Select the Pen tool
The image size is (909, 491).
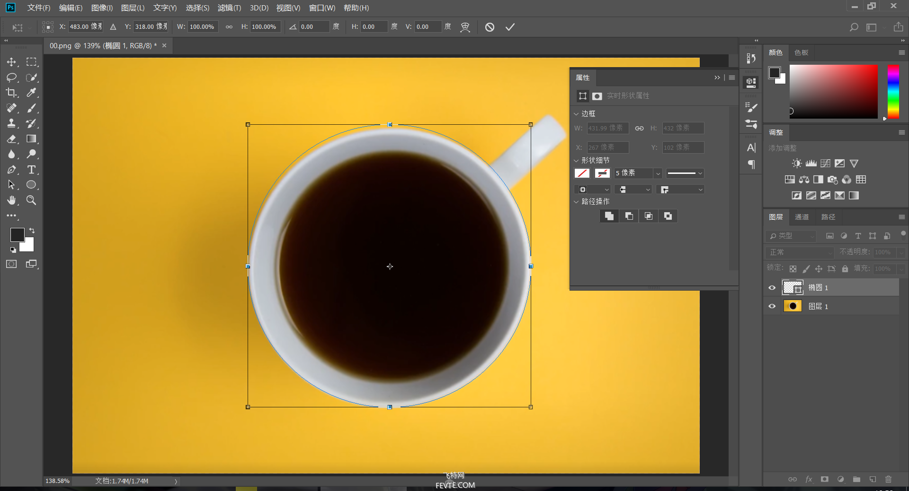[12, 170]
